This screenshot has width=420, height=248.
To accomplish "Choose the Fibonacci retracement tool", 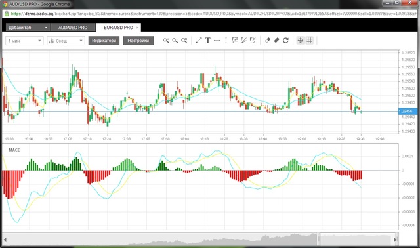I will coord(235,41).
